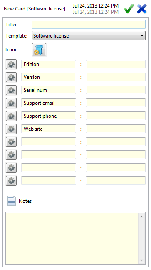Click gear icon beside Support phone

[11, 116]
